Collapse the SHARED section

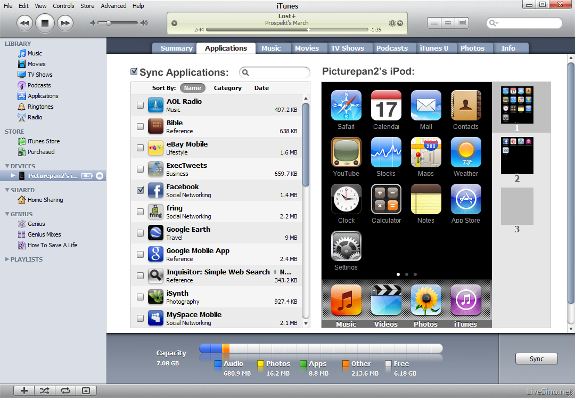coord(7,190)
